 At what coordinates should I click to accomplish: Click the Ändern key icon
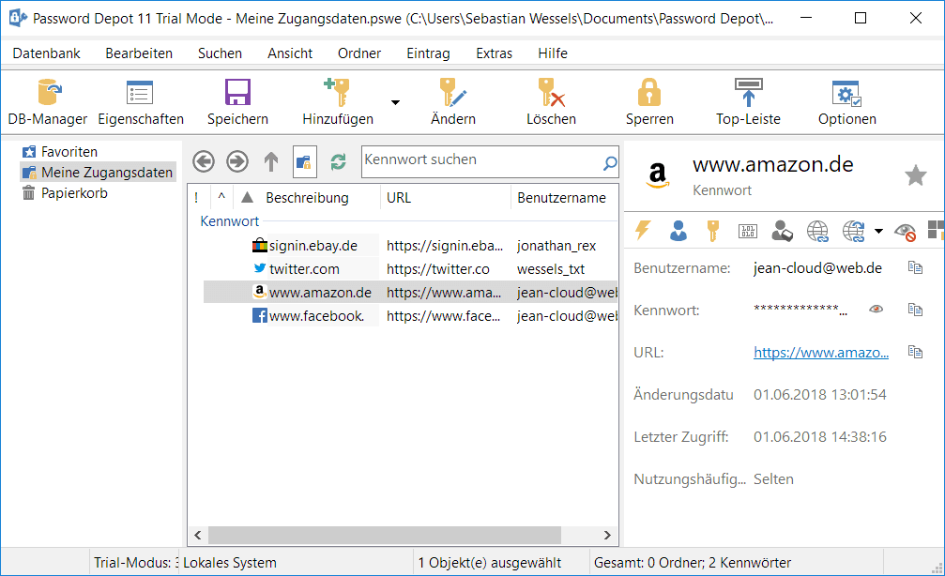452,93
